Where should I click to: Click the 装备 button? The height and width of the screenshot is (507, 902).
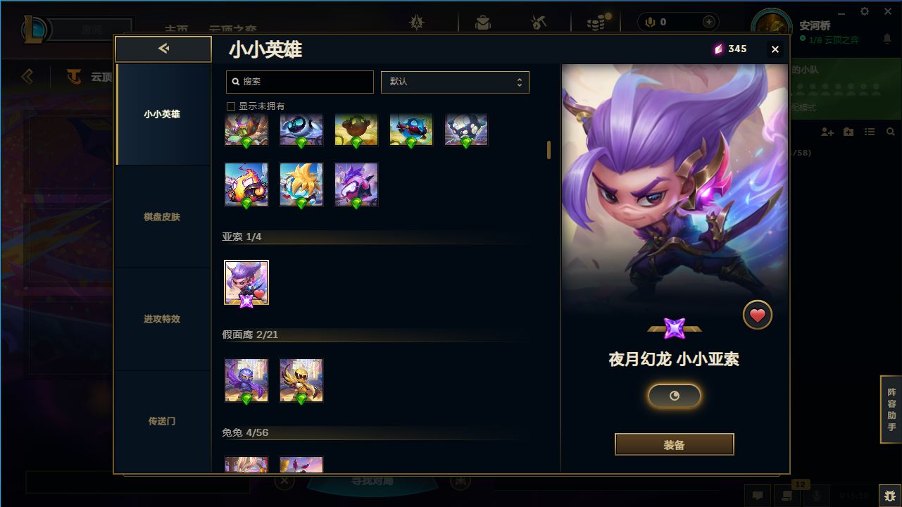(x=675, y=445)
